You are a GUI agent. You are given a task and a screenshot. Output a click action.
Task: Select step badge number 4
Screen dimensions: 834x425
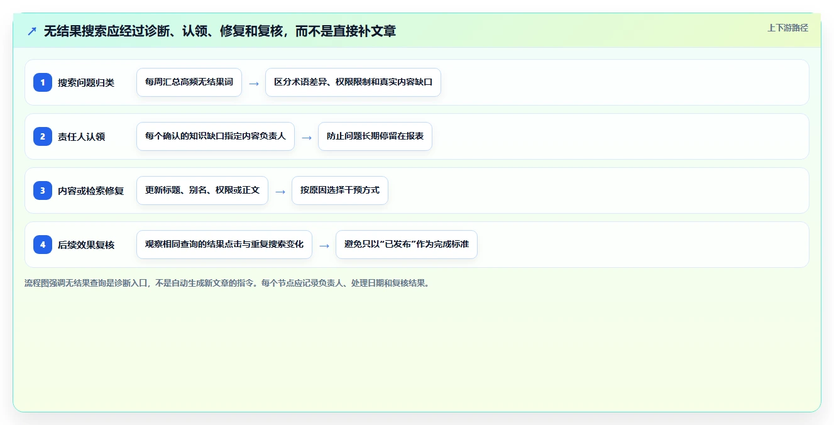tap(43, 245)
